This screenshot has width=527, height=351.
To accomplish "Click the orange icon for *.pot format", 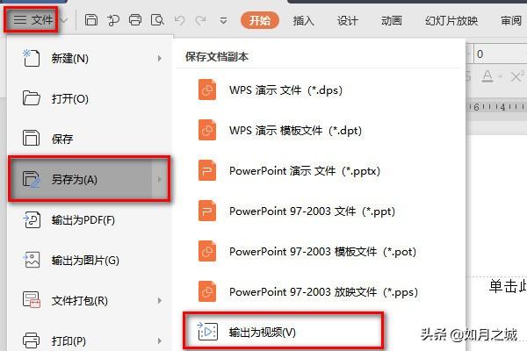I will click(x=207, y=251).
